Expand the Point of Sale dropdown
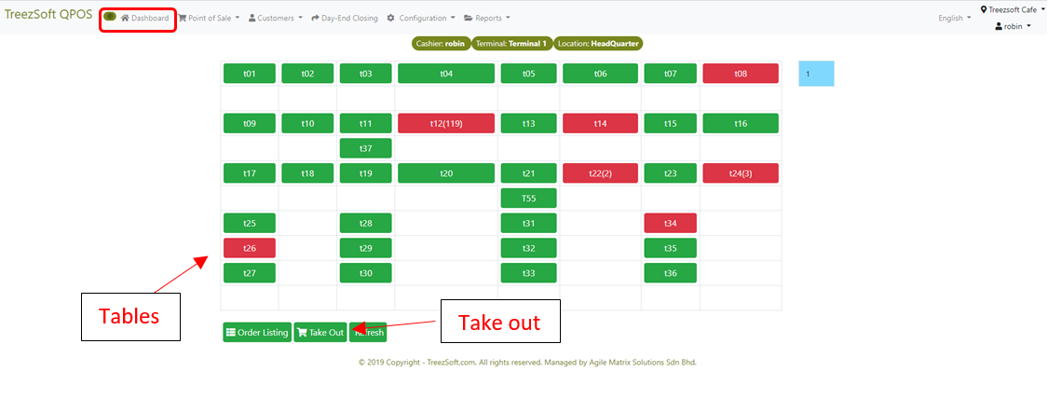The width and height of the screenshot is (1048, 399). point(209,18)
